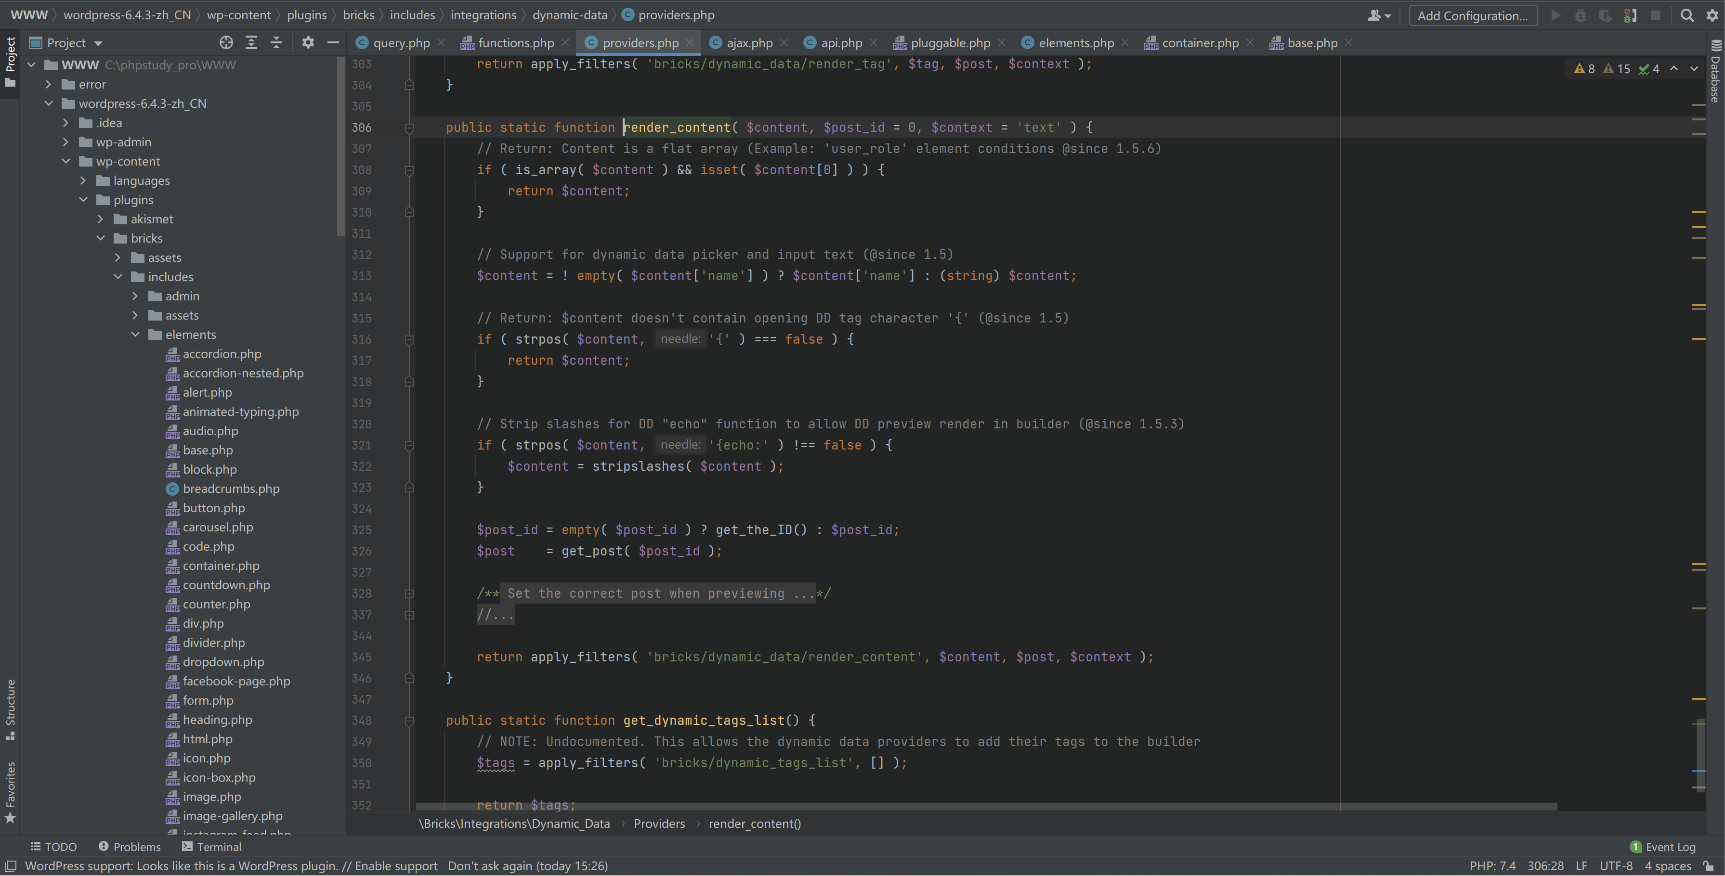1725x876 pixels.
Task: Click the Stop square icon in toolbar
Action: point(1655,15)
